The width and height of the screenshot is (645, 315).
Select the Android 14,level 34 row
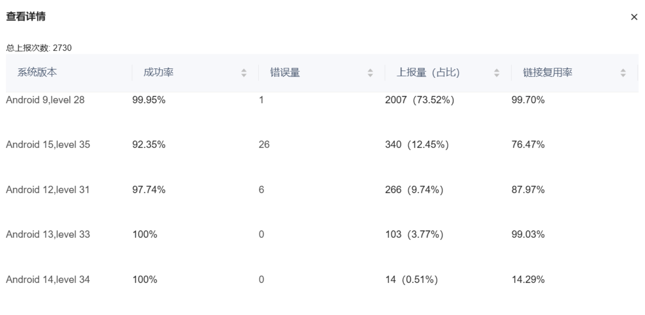tap(48, 279)
